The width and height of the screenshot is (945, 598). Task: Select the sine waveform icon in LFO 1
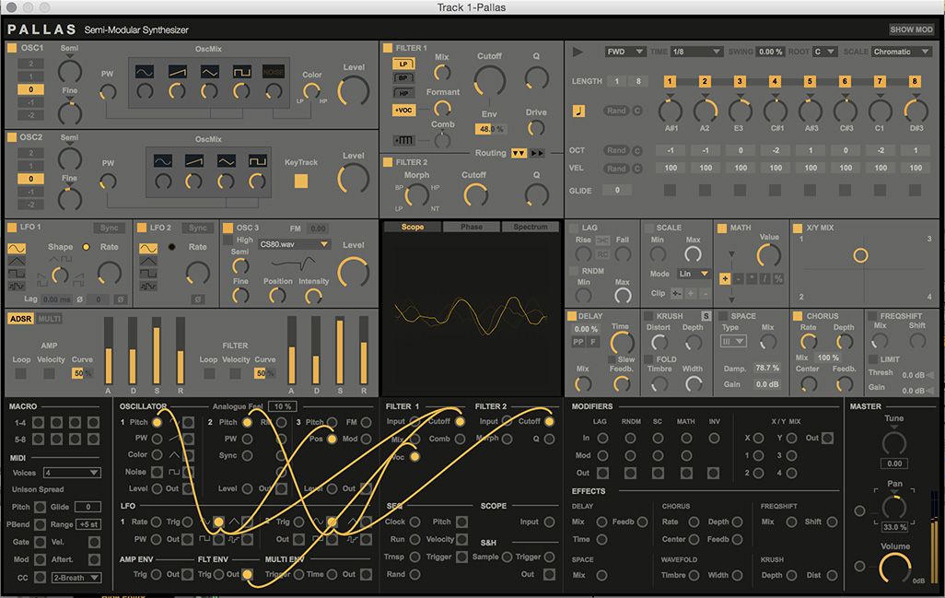click(x=17, y=248)
